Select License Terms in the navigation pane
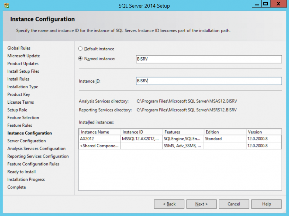289x216 pixels. [x=20, y=102]
